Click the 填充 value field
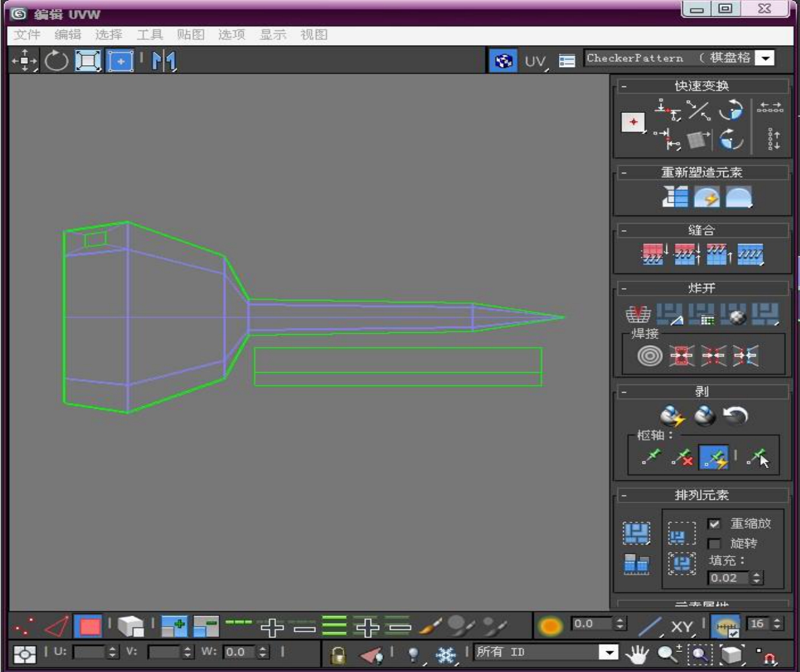This screenshot has width=800, height=672. 728,578
